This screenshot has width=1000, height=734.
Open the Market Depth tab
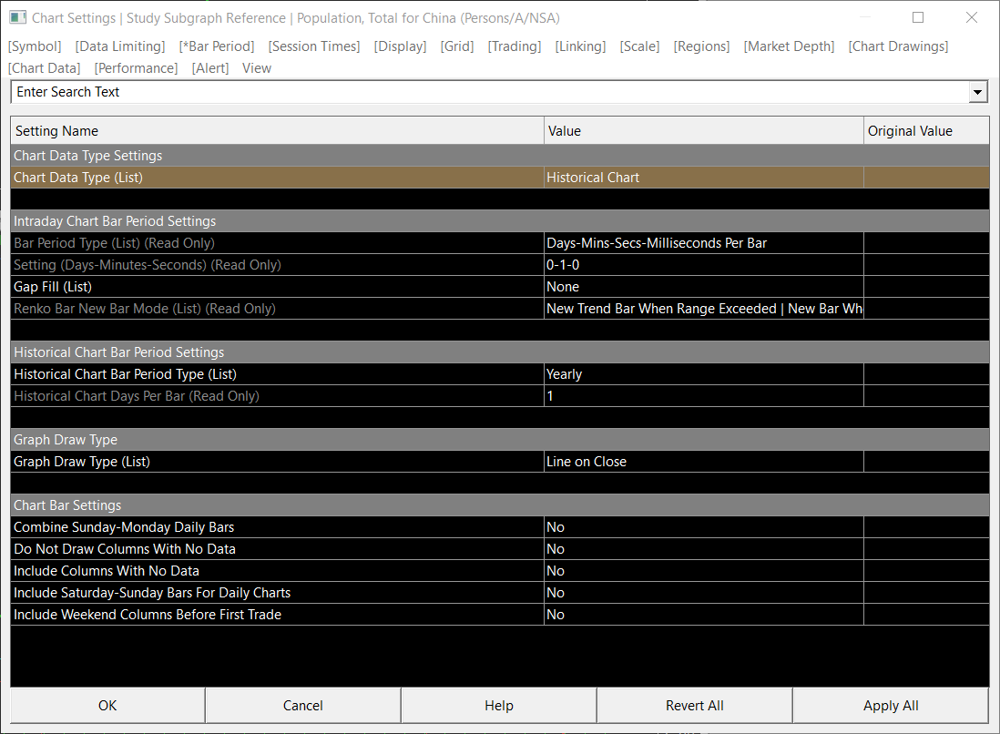[789, 46]
